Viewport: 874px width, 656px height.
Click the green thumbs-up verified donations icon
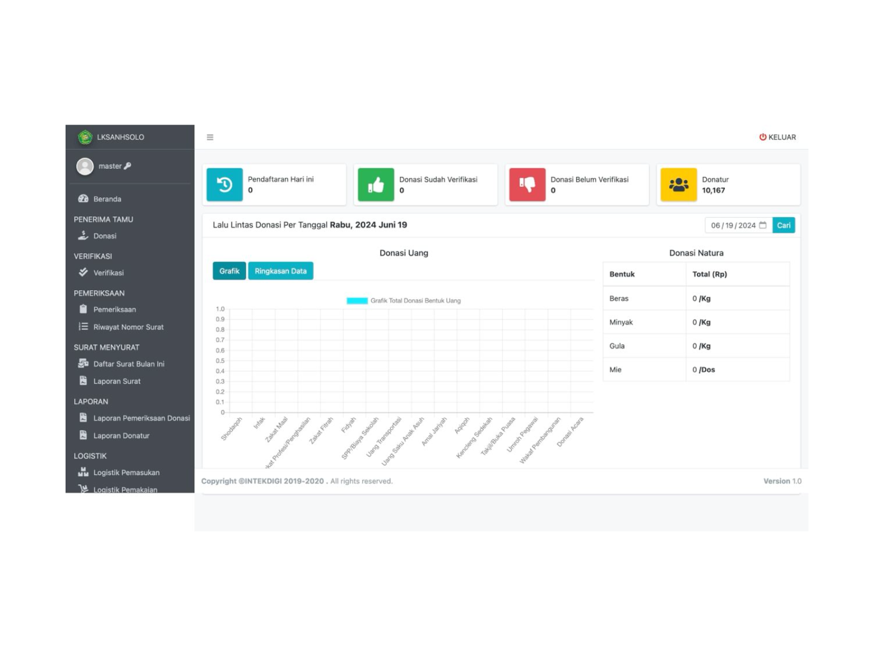[x=376, y=185]
